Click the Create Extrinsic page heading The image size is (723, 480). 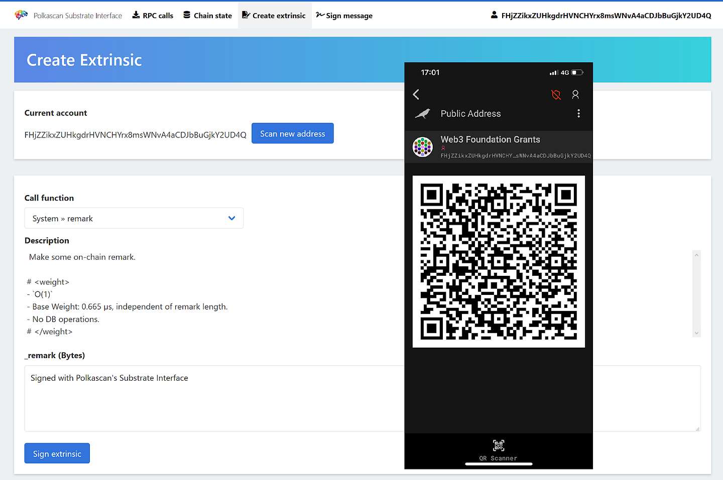[x=84, y=60]
